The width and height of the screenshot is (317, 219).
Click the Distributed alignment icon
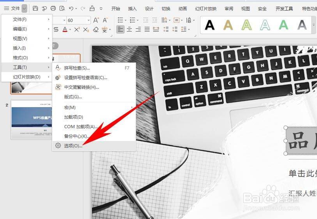[156, 30]
